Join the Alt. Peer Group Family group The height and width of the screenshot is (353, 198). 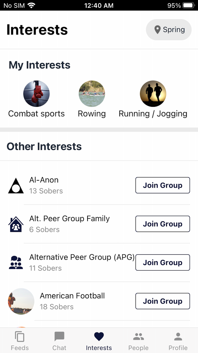coord(162,224)
